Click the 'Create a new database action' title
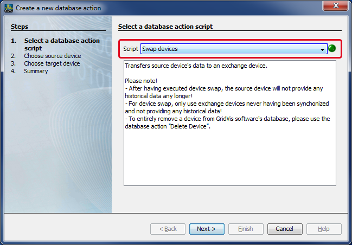The image size is (352, 245). coord(58,8)
